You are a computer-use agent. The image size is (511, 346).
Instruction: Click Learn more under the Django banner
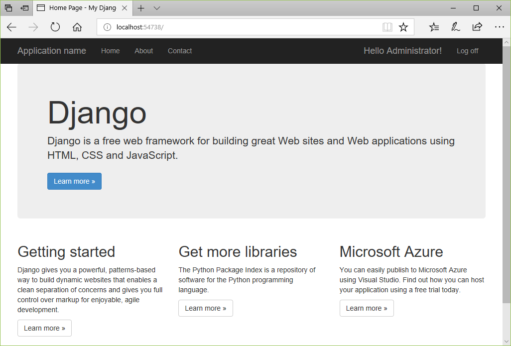tap(74, 181)
